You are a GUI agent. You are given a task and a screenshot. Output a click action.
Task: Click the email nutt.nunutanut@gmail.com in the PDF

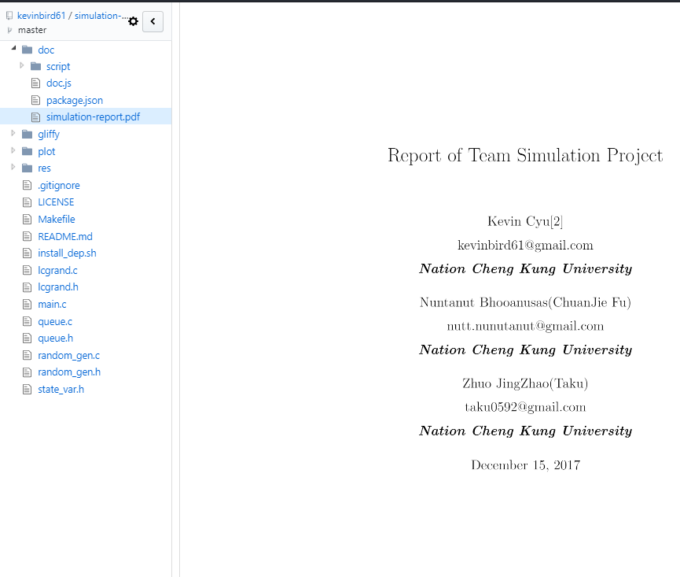pyautogui.click(x=525, y=326)
